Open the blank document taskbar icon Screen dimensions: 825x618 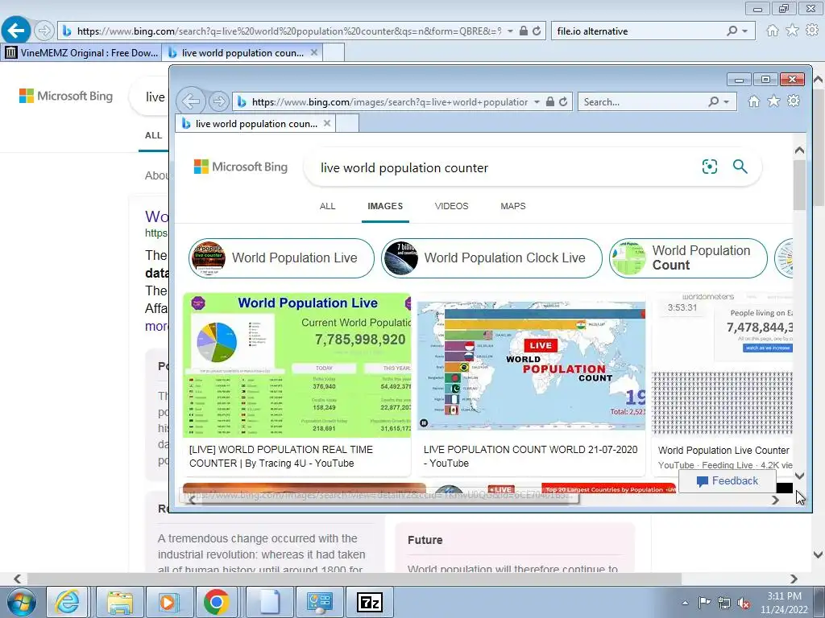click(x=269, y=602)
